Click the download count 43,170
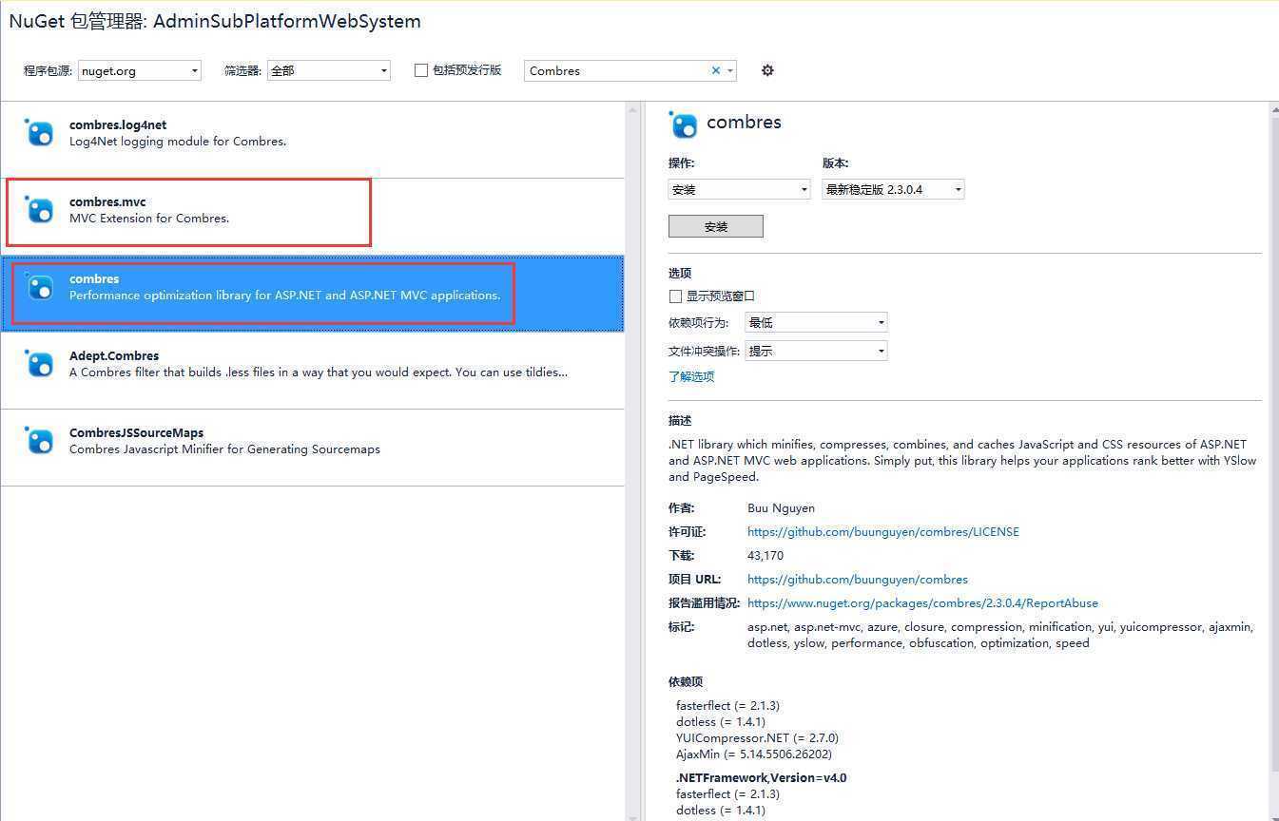 [x=765, y=556]
